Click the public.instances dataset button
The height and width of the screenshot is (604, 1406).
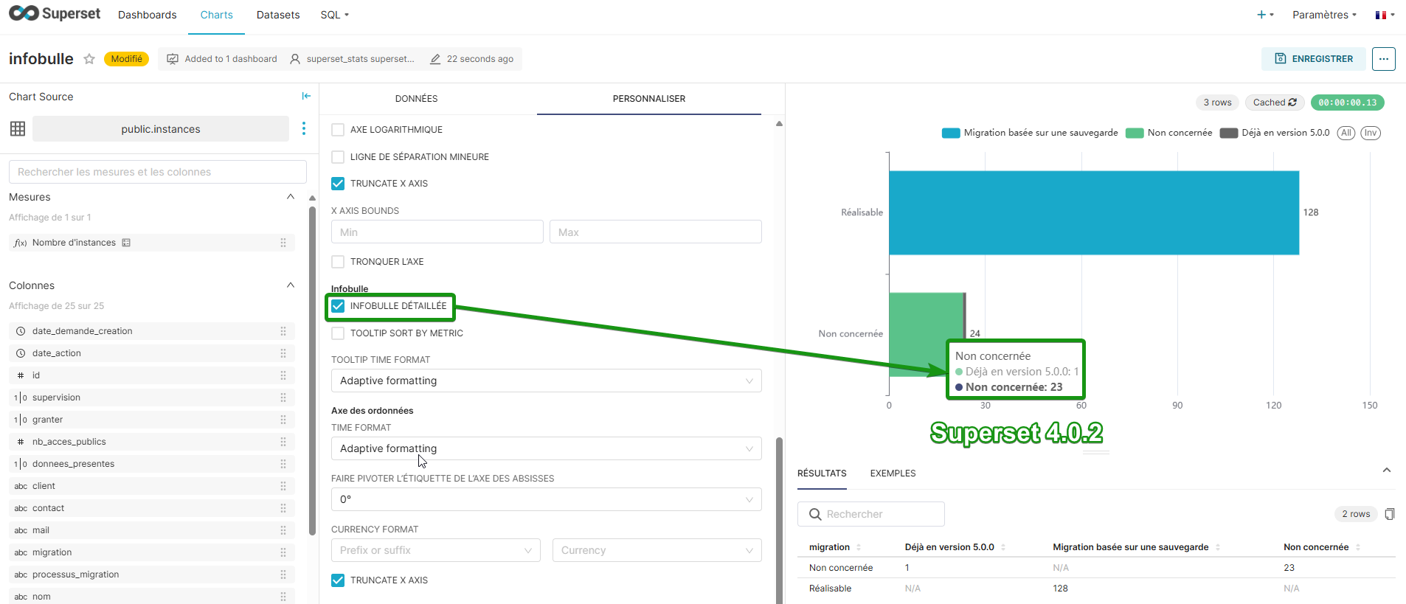point(161,129)
